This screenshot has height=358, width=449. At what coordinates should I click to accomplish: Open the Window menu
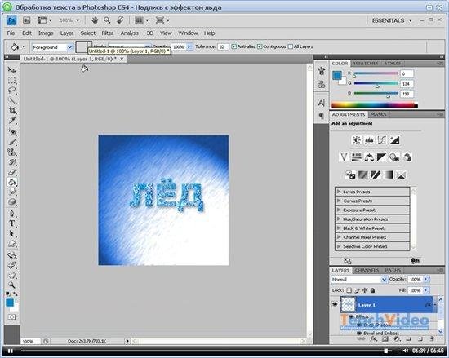pos(188,33)
